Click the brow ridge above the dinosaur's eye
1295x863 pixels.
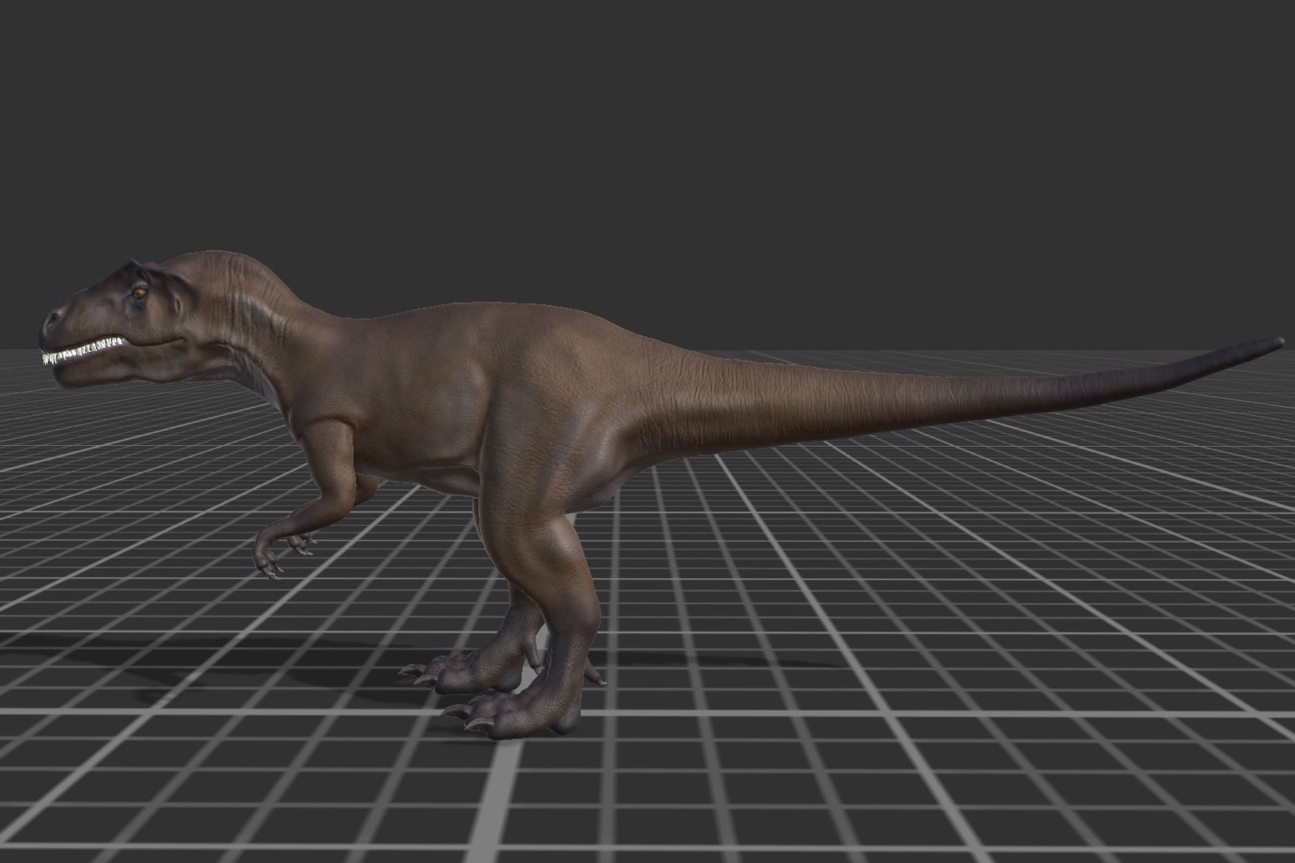(x=137, y=269)
